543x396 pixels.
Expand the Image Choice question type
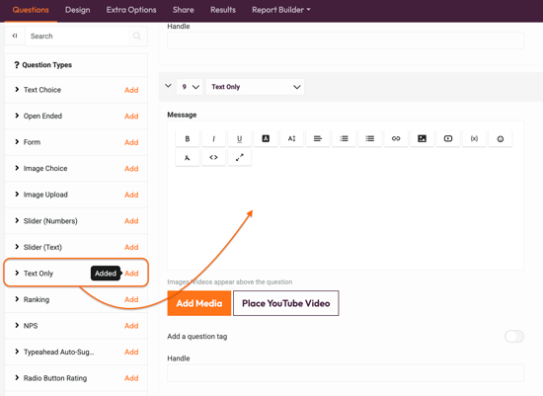(x=17, y=168)
